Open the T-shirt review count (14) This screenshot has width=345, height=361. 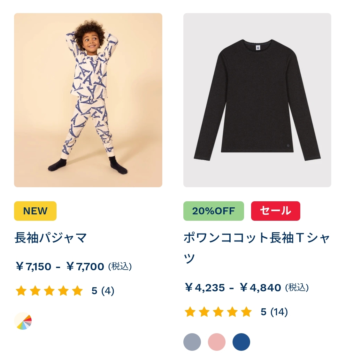(x=279, y=312)
